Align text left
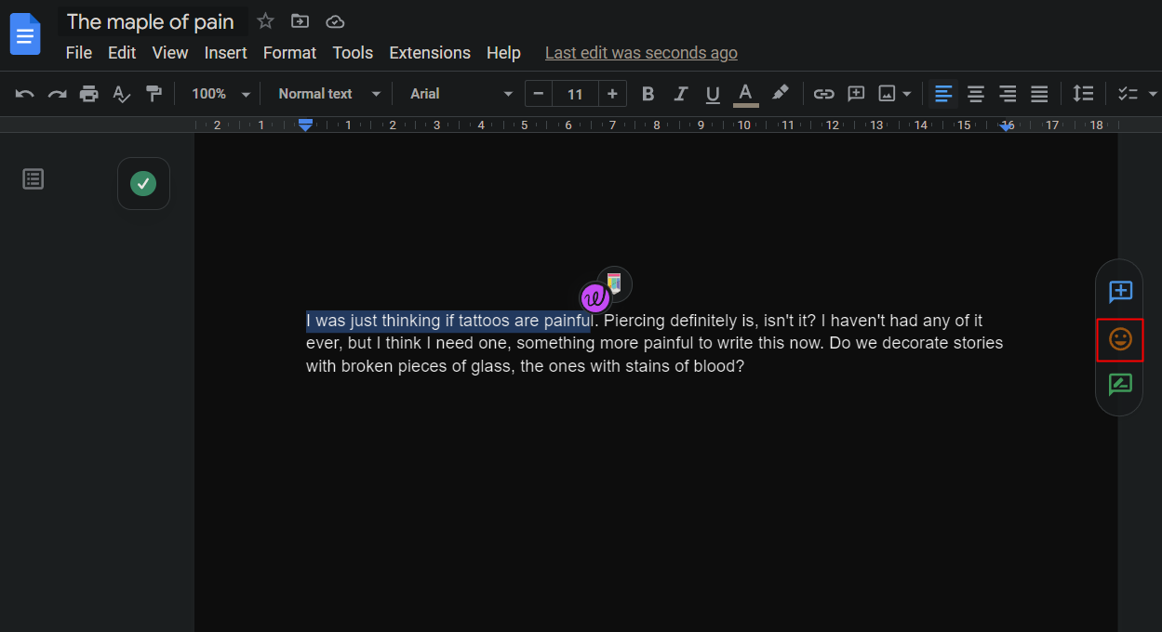Viewport: 1162px width, 632px height. 943,94
